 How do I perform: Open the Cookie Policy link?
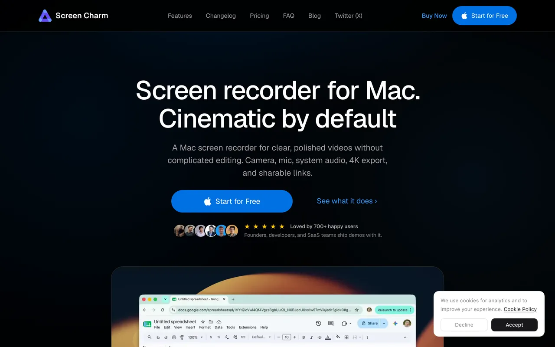[x=520, y=309]
